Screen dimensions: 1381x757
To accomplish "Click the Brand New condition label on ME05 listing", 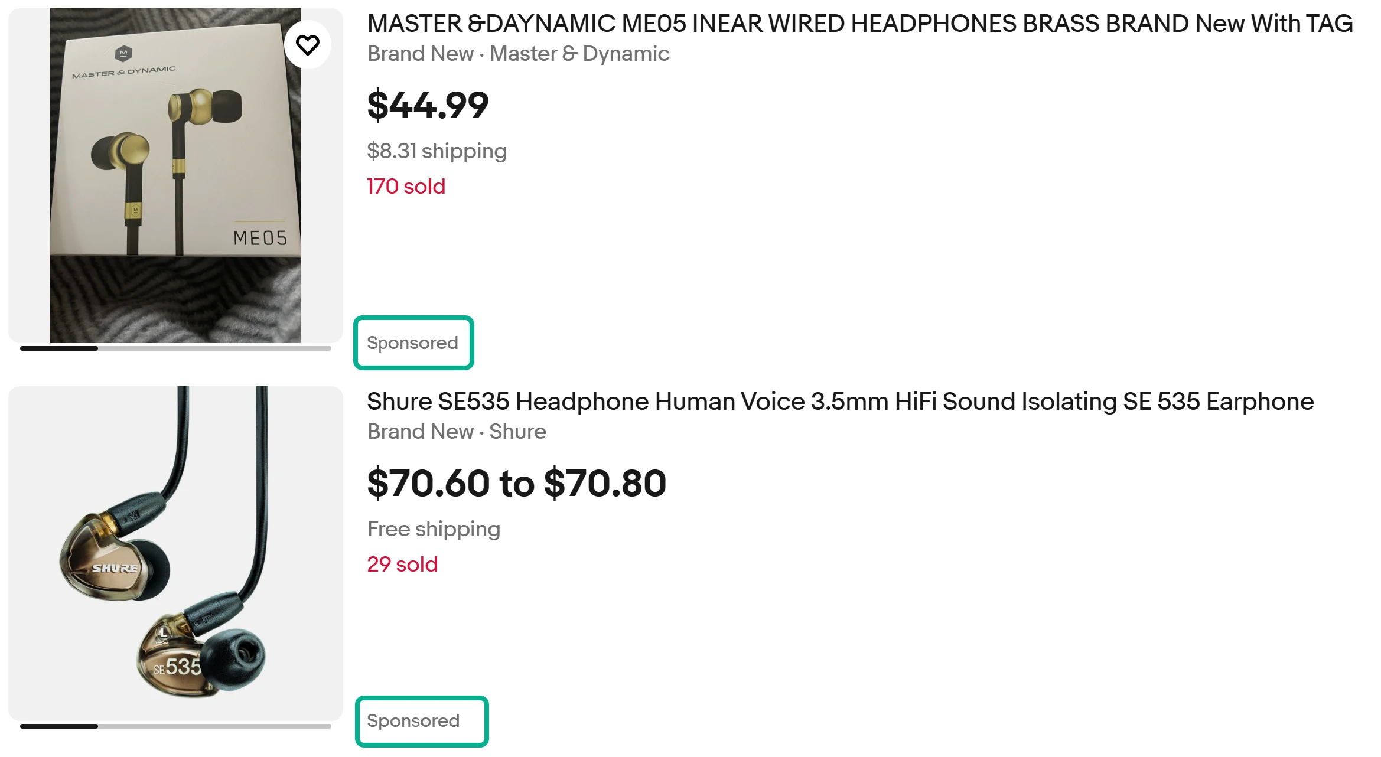I will (420, 54).
